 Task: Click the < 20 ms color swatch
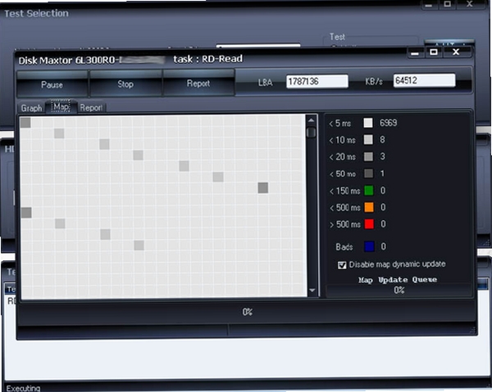pyautogui.click(x=368, y=156)
